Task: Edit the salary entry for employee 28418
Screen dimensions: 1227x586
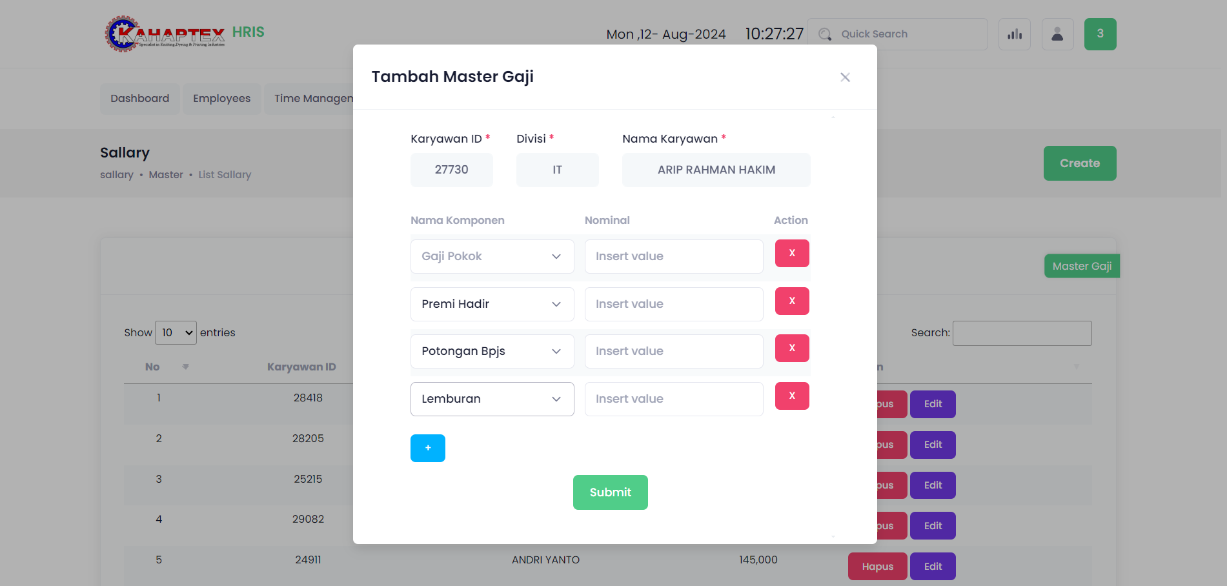Action: pos(932,404)
